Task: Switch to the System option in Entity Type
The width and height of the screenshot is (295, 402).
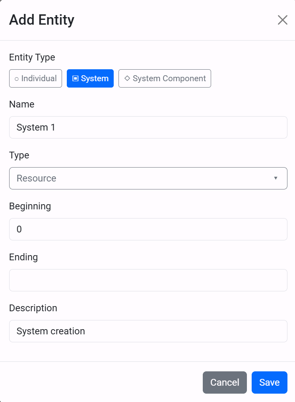Action: click(90, 78)
